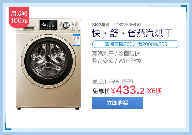Viewport: 192px width, 135px height.
Task: Click the 券后价 2599 price text
Action: click(106, 82)
